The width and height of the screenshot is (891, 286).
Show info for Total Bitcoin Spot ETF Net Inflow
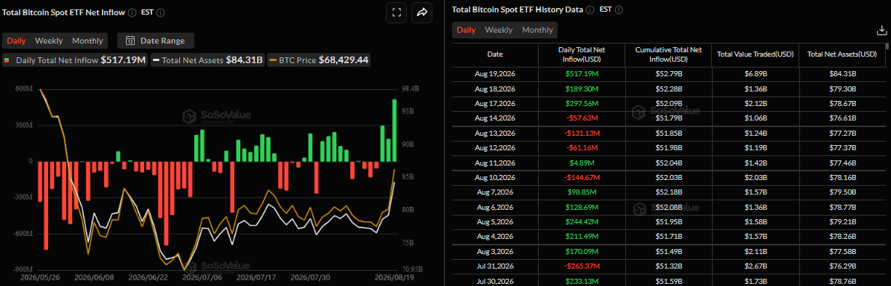(131, 12)
